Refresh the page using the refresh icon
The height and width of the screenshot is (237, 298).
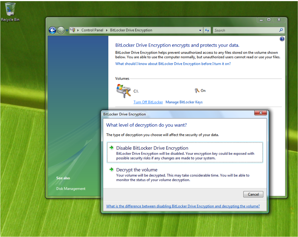click(207, 30)
